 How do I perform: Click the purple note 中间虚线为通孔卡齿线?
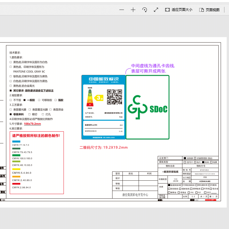tap(153, 66)
